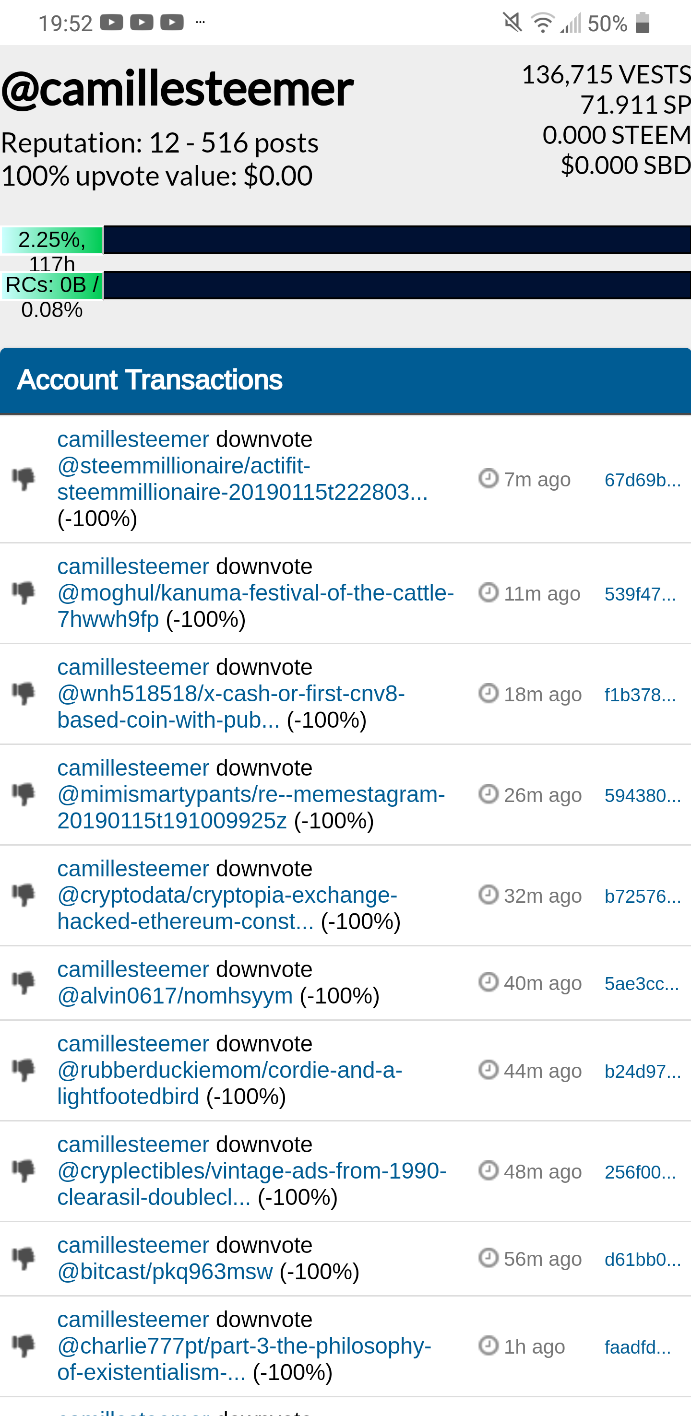Tap the battery icon in status bar
Image resolution: width=691 pixels, height=1416 pixels.
point(642,23)
